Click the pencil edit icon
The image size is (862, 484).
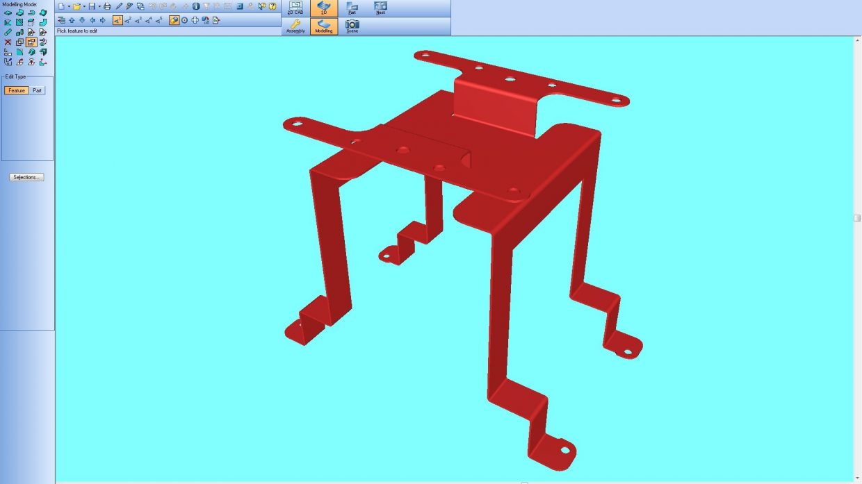(x=119, y=6)
